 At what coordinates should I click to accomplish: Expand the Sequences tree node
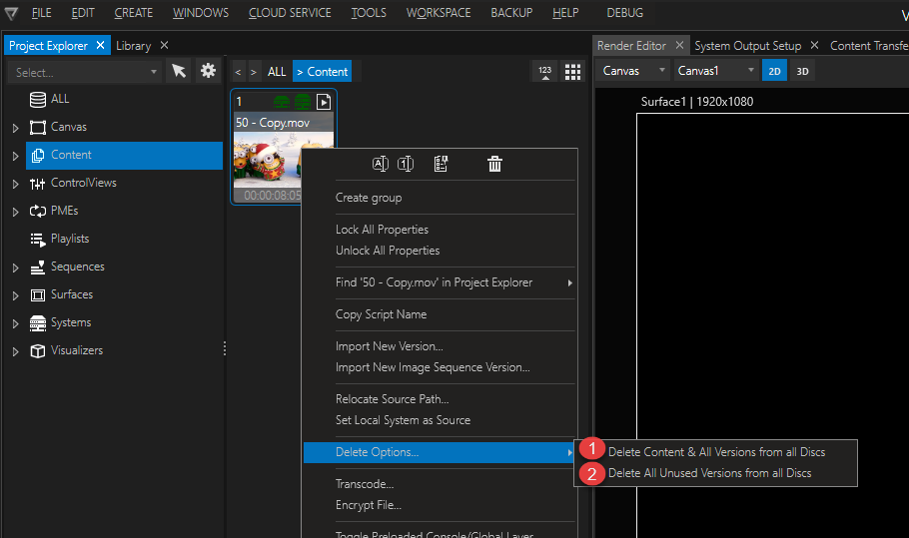click(x=16, y=268)
